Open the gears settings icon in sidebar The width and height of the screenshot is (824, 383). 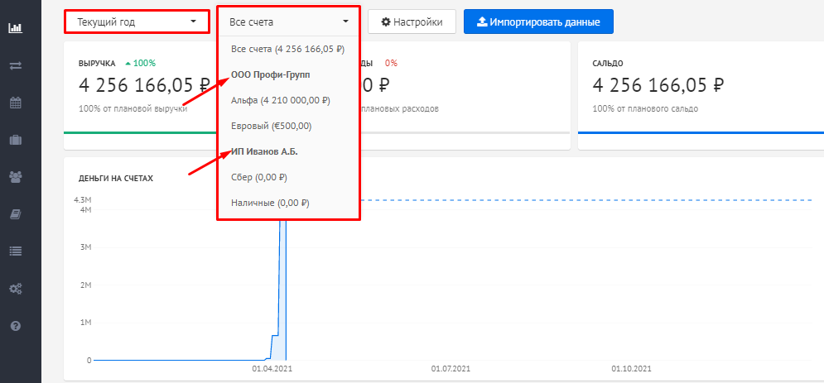(x=16, y=289)
